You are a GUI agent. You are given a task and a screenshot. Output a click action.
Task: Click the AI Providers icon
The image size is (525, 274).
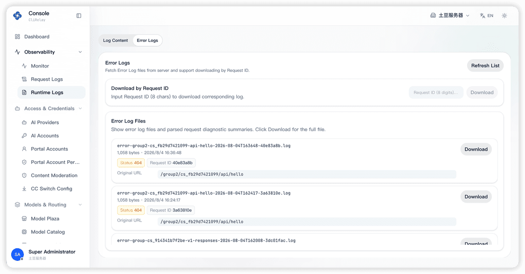24,122
